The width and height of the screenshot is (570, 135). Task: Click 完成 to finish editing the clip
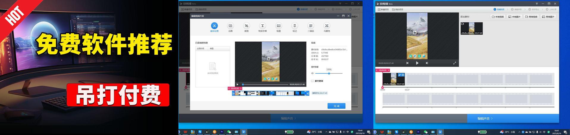tap(336, 106)
